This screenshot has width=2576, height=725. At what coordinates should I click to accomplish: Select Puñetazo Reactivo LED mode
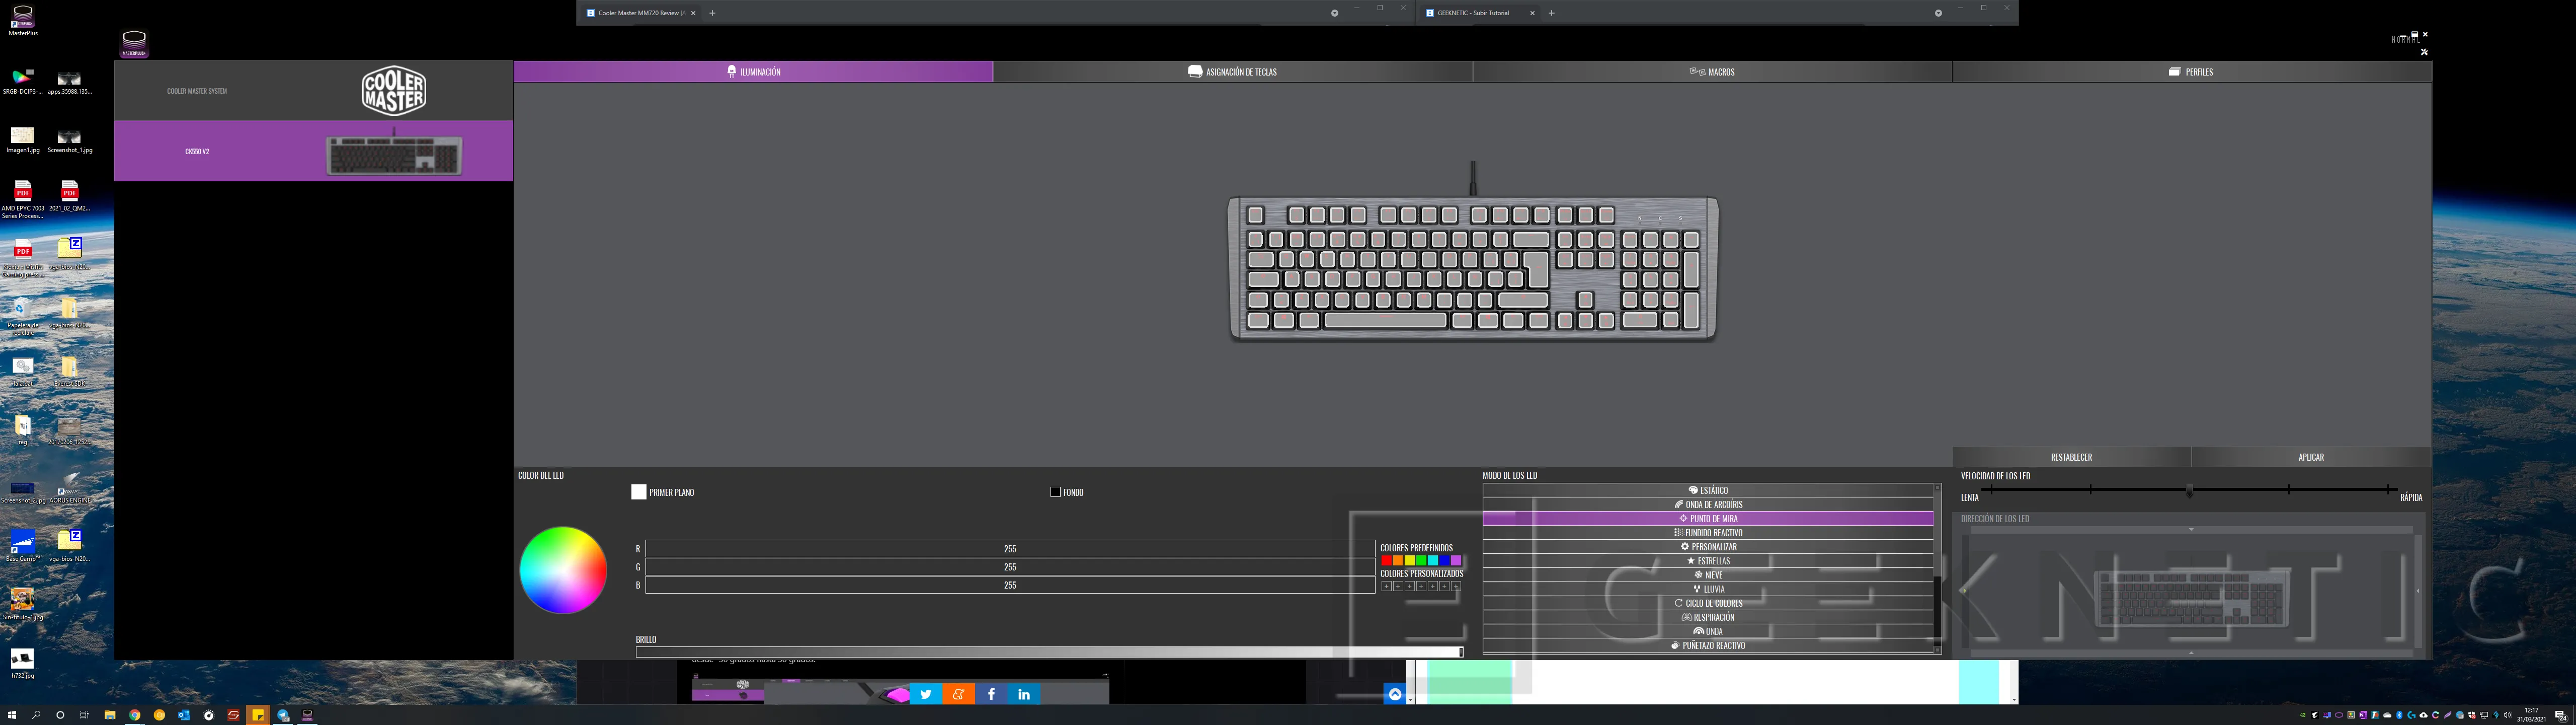coord(1708,646)
